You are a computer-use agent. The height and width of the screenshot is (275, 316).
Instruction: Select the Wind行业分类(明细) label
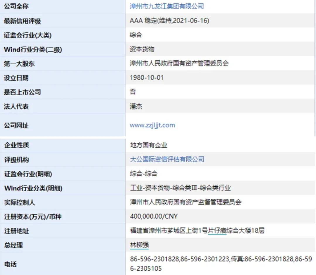tap(33, 188)
